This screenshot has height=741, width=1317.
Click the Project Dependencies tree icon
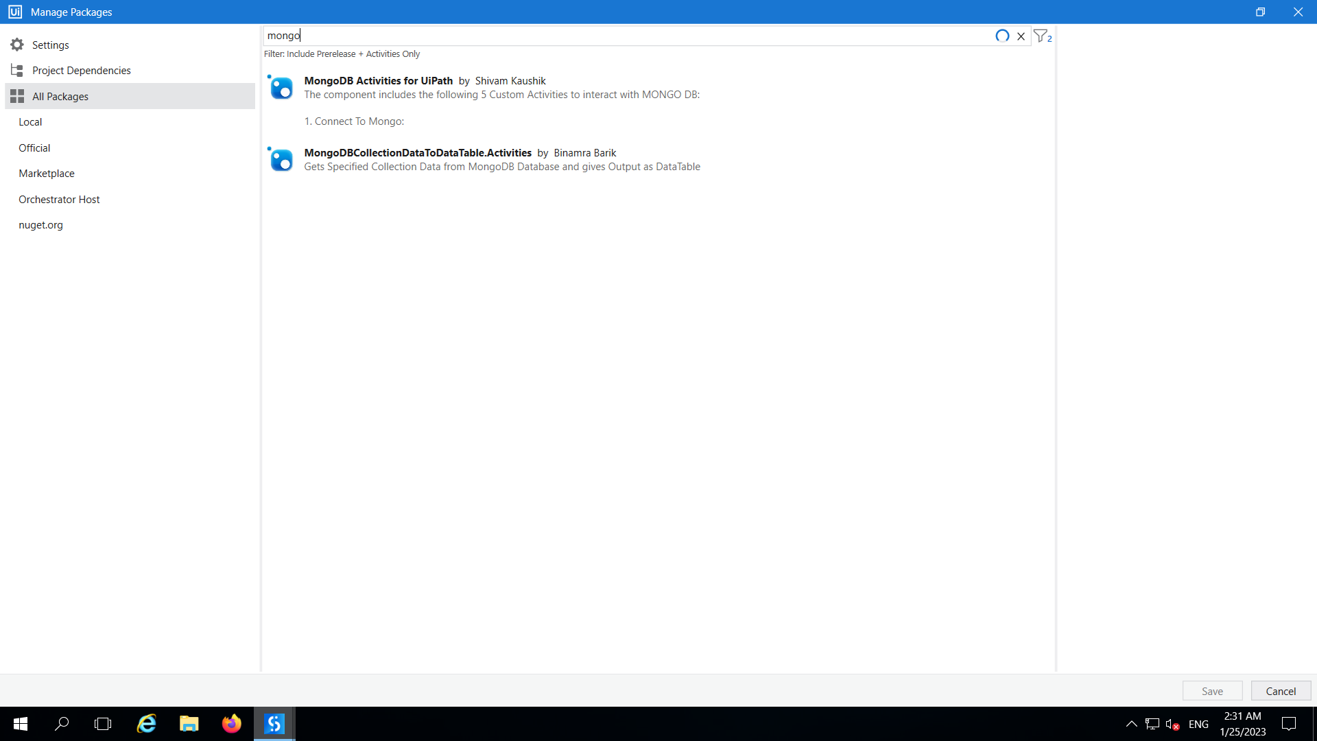(x=17, y=70)
